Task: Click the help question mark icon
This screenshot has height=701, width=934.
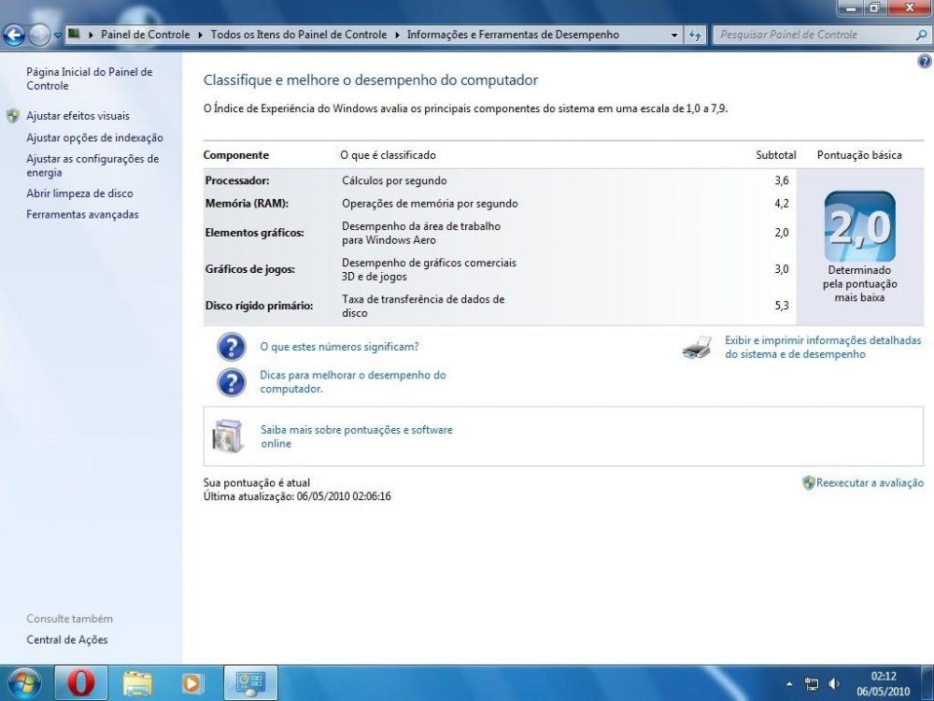Action: [925, 62]
